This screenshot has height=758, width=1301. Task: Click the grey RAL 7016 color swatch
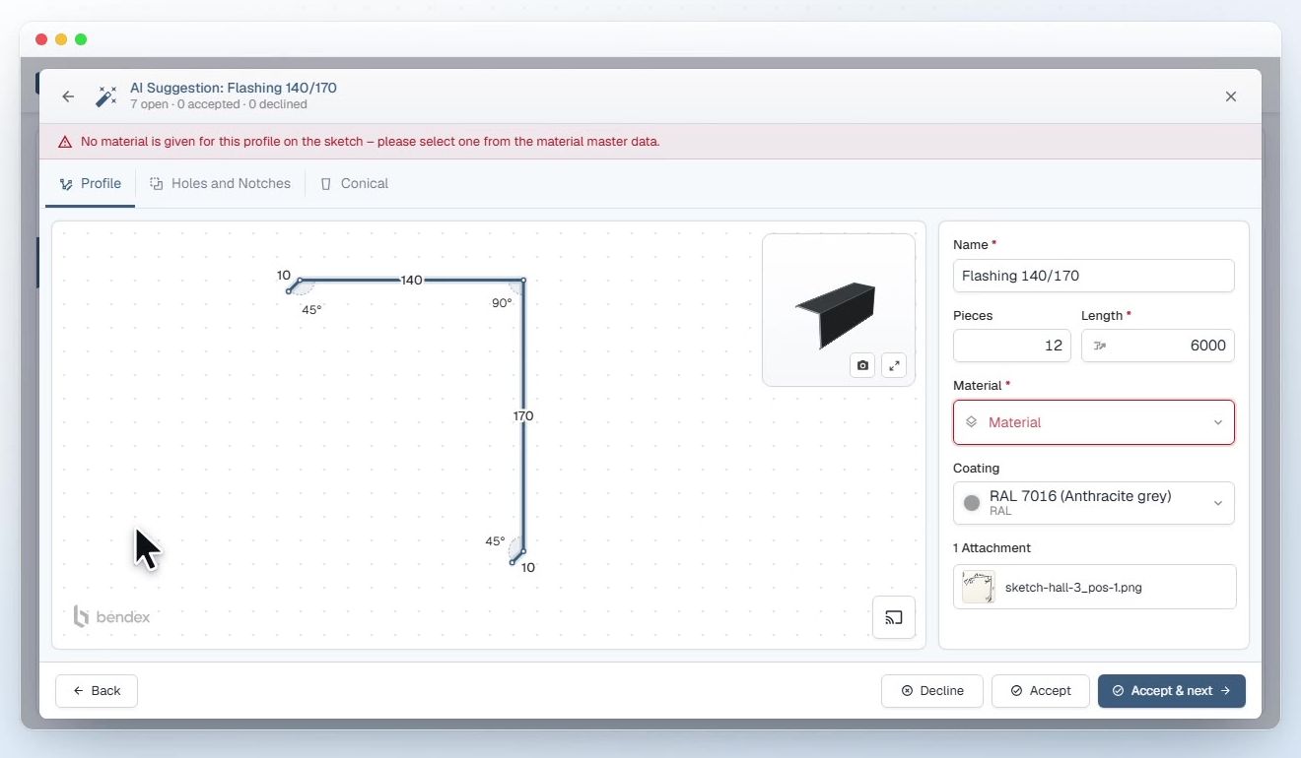pos(972,503)
